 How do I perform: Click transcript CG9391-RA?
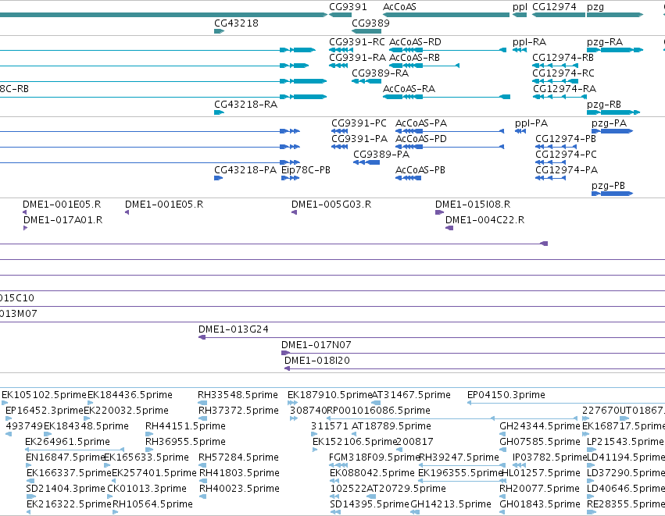click(338, 66)
